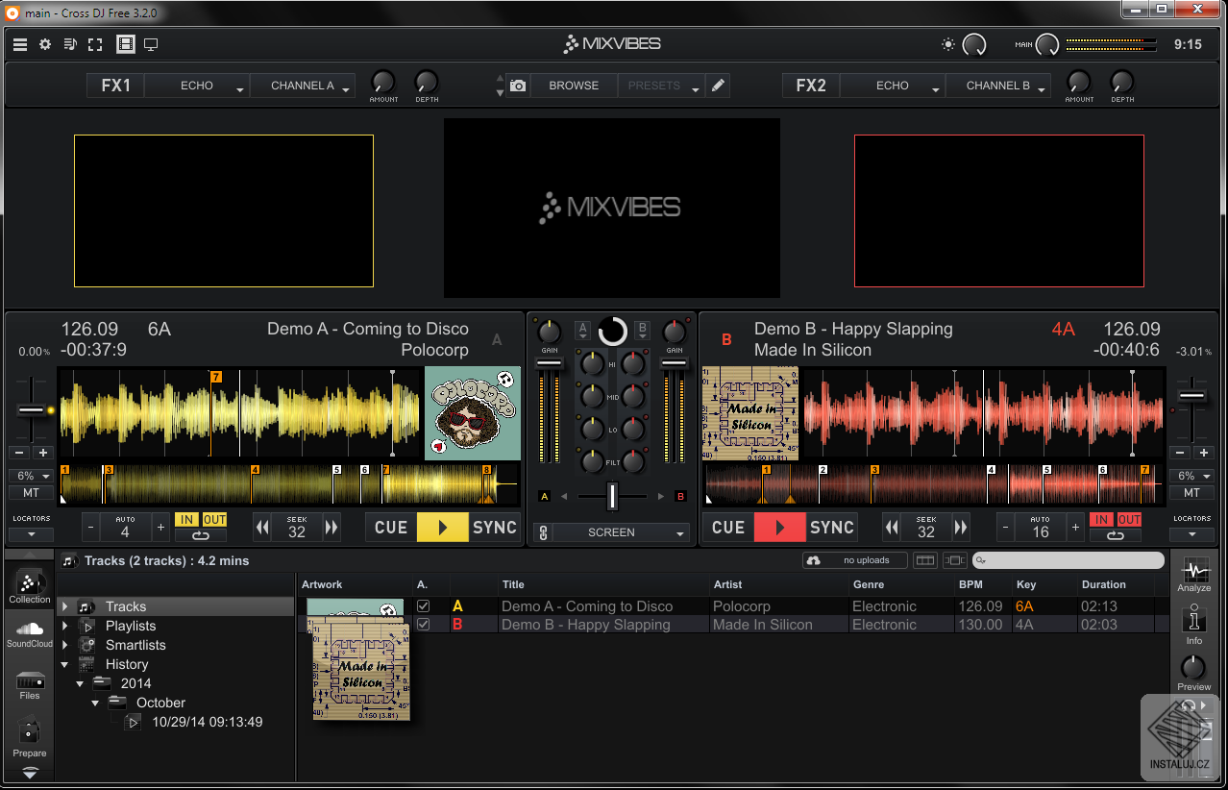1228x790 pixels.
Task: Seek forward on deck B
Action: coord(961,528)
